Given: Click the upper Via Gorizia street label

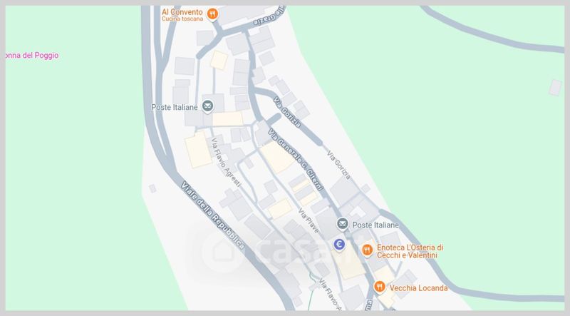Looking at the screenshot, I should tap(287, 112).
